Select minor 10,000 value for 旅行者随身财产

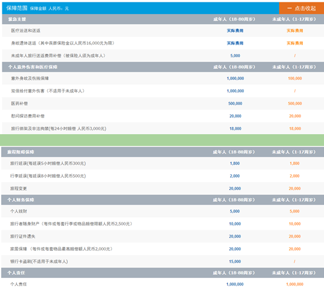click(x=295, y=224)
